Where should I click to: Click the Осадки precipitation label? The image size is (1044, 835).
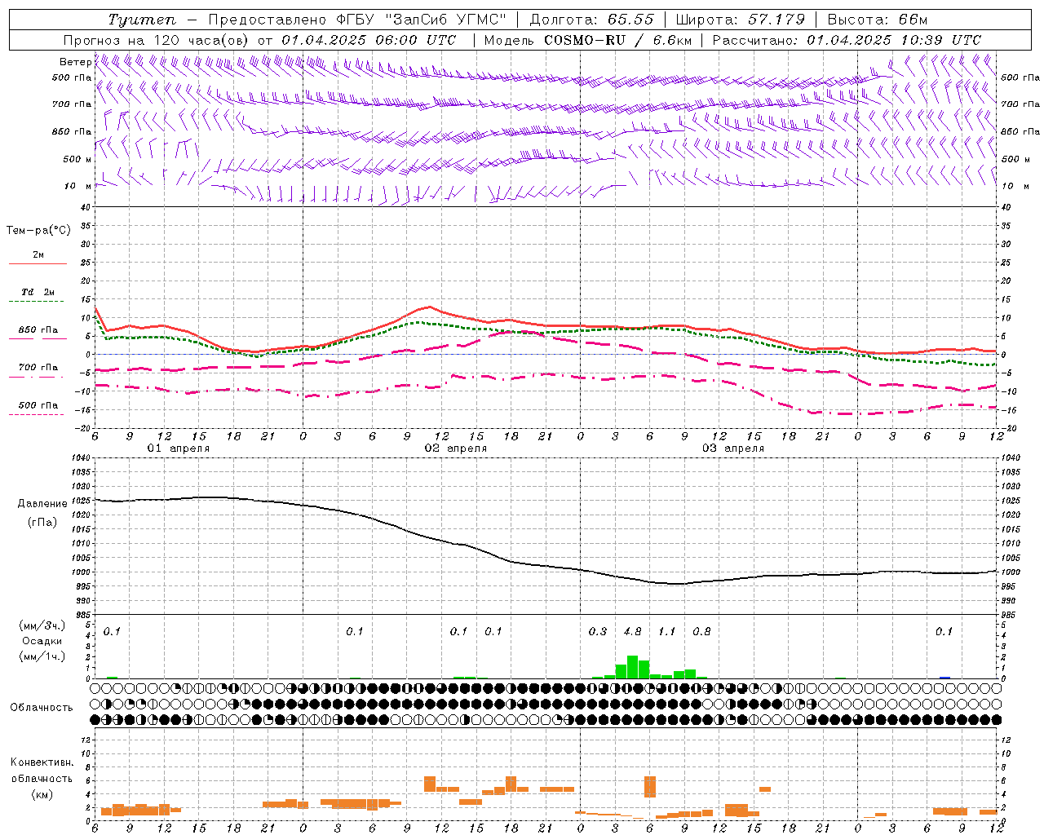coord(42,641)
